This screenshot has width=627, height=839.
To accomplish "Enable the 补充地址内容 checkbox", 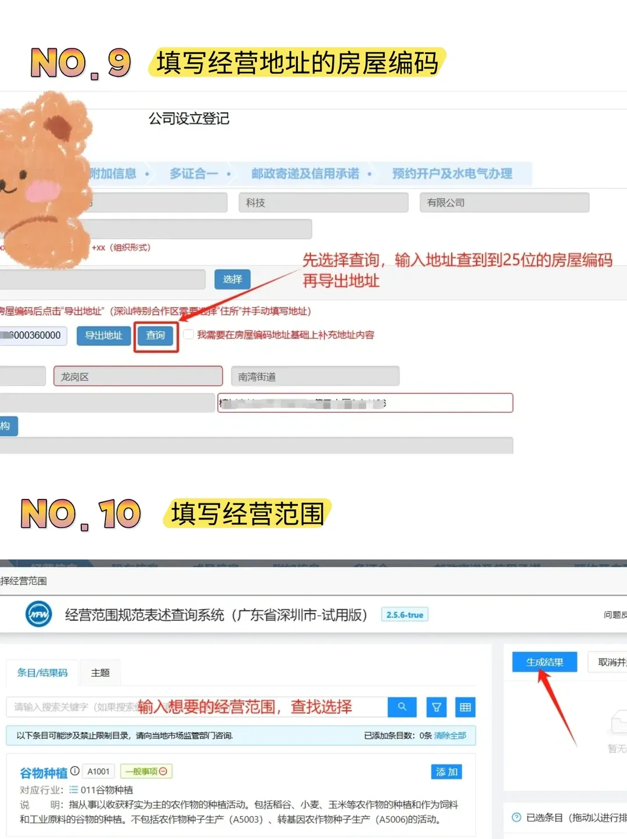I will coord(188,334).
